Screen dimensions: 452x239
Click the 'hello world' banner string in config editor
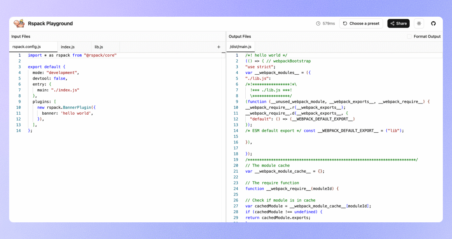point(77,113)
